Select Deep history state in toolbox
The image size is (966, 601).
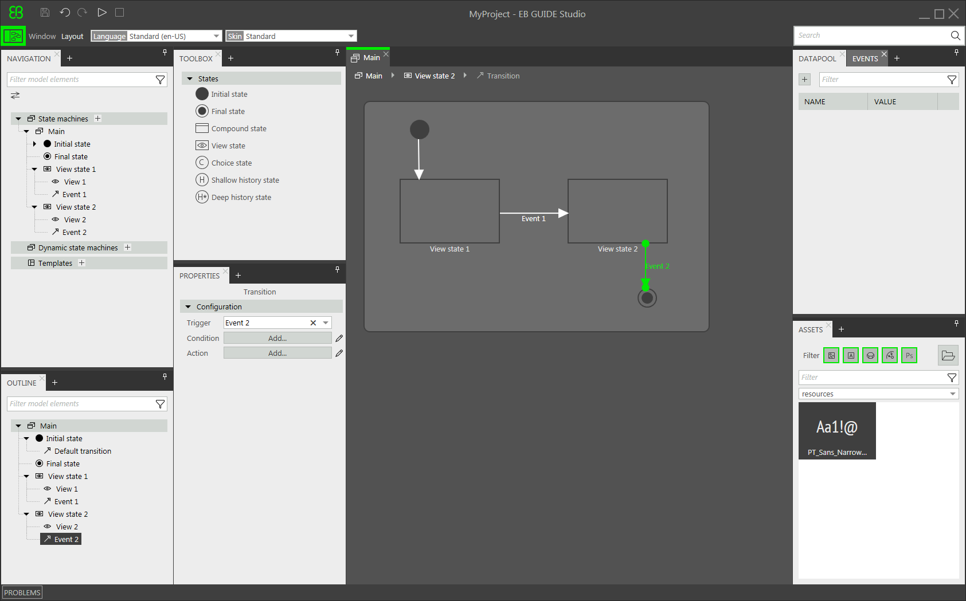234,197
